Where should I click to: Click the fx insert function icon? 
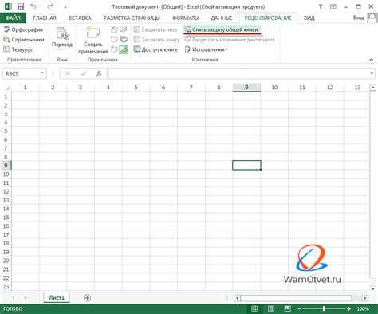pyautogui.click(x=99, y=73)
